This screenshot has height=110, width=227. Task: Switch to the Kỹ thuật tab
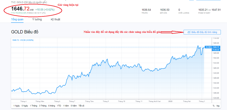point(55,19)
